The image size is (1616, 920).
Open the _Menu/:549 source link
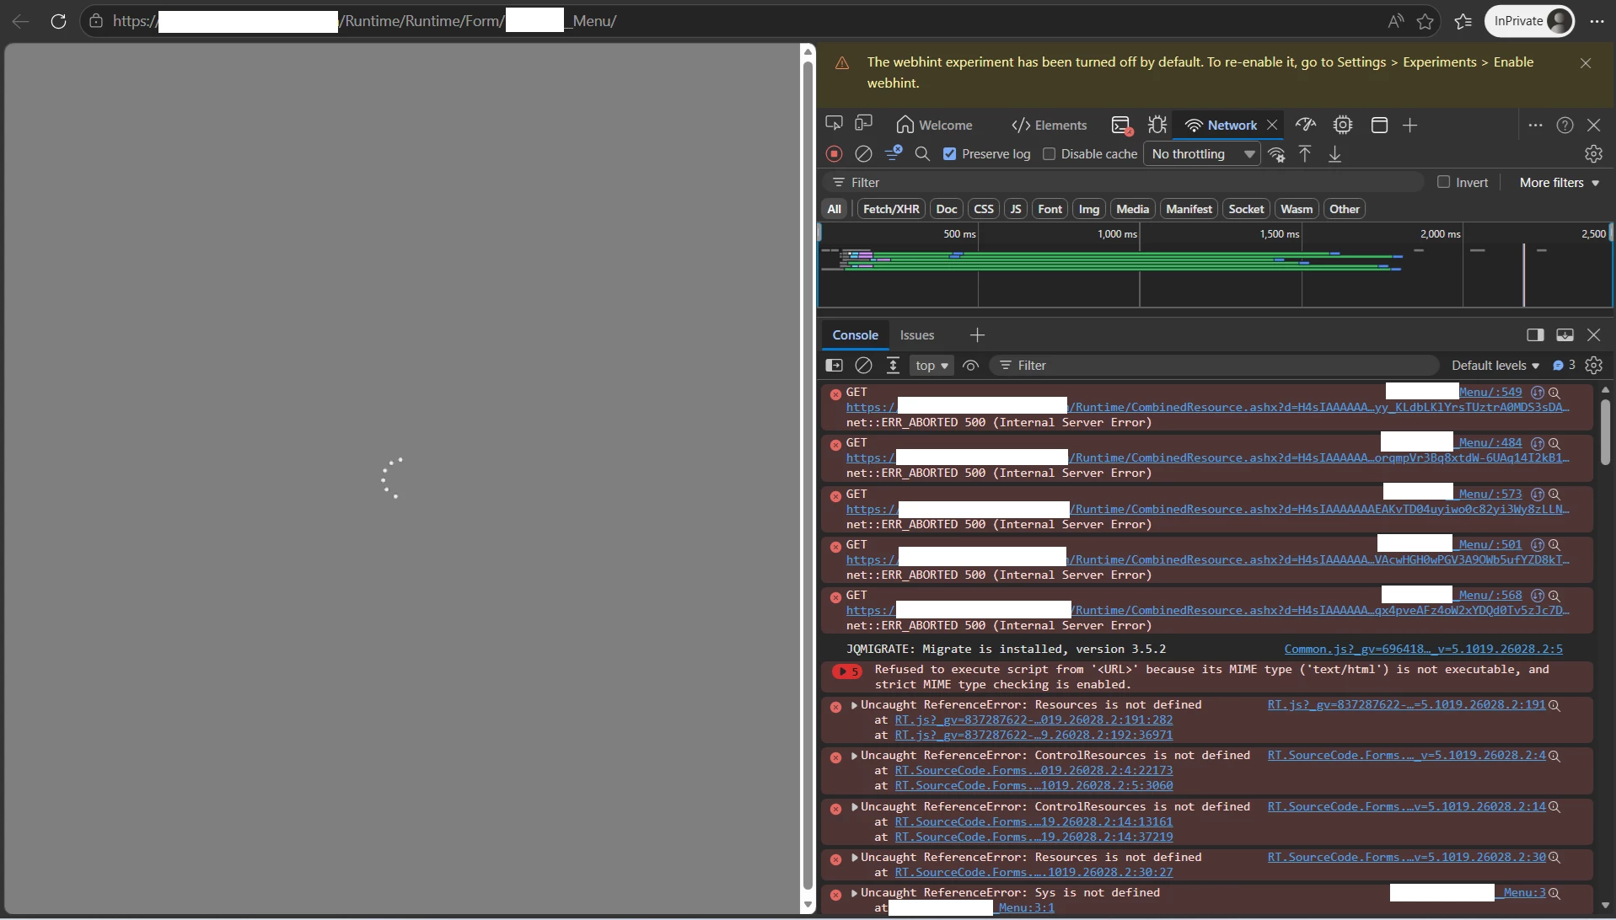point(1490,392)
